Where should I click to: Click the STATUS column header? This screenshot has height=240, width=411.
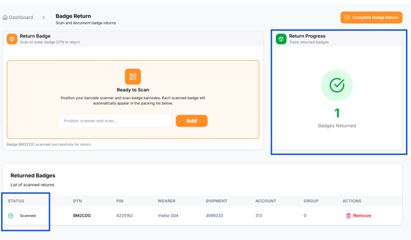tap(16, 201)
